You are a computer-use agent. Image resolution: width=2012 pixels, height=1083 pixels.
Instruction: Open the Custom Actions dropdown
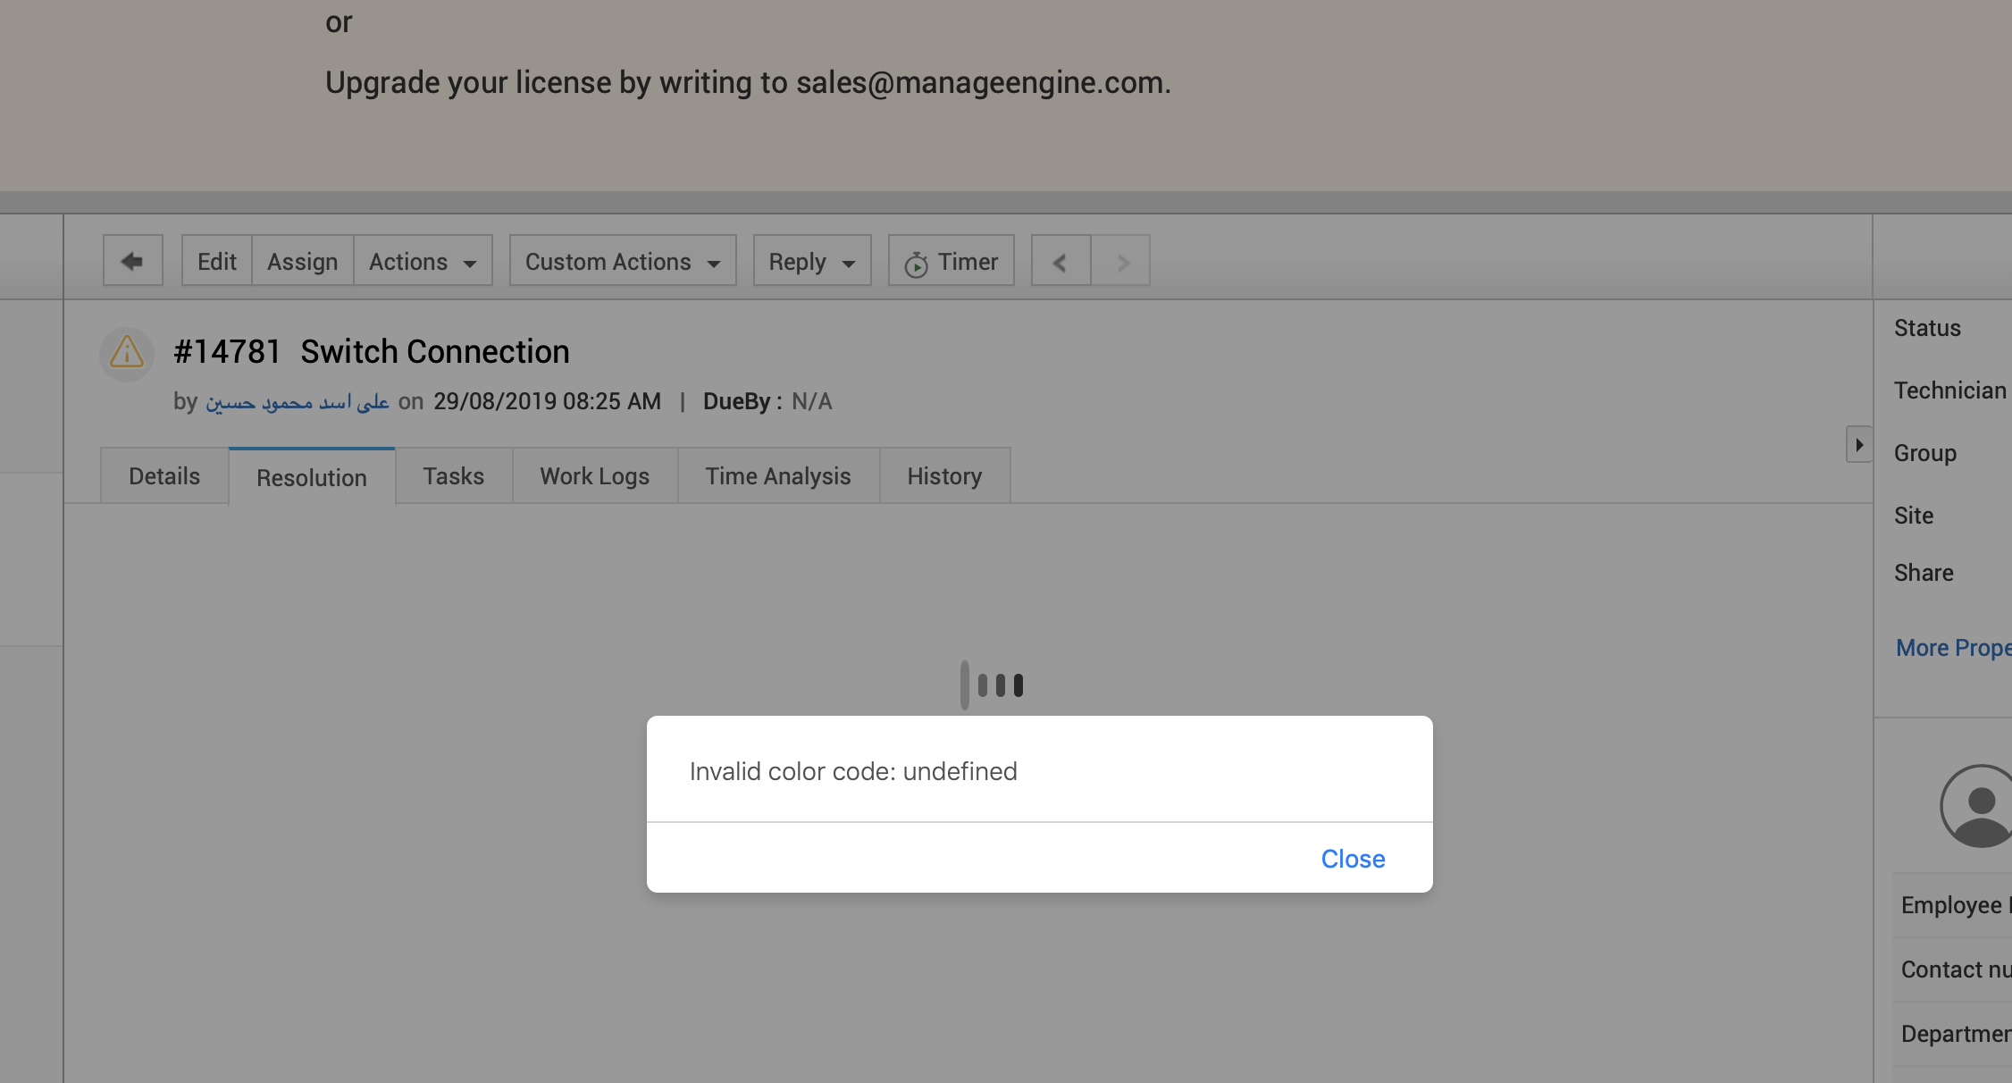click(623, 262)
